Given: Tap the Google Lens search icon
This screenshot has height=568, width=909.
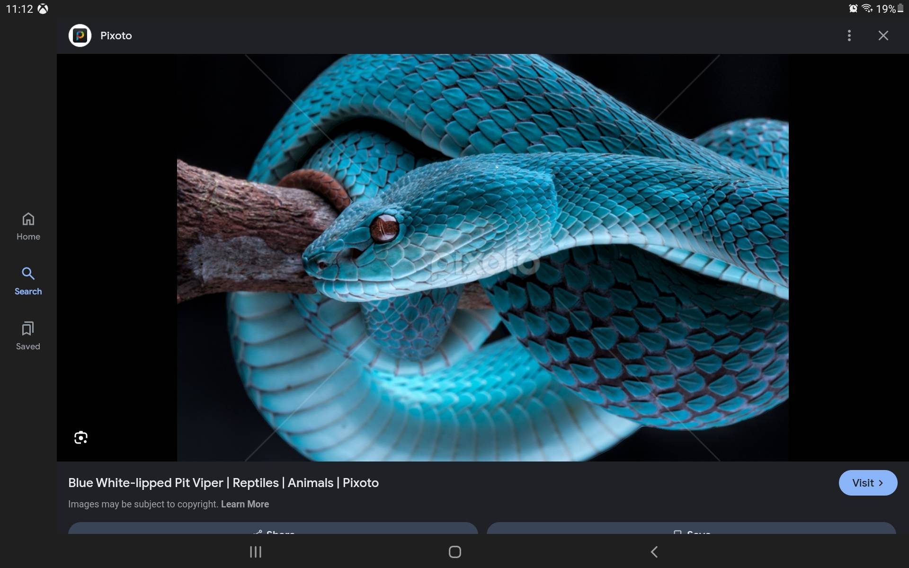Looking at the screenshot, I should tap(81, 437).
